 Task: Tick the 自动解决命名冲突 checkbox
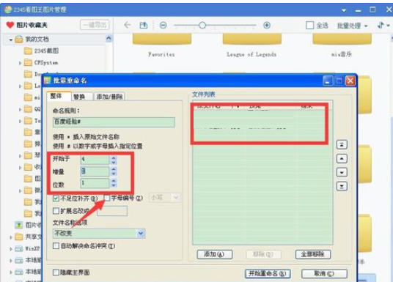pyautogui.click(x=56, y=245)
